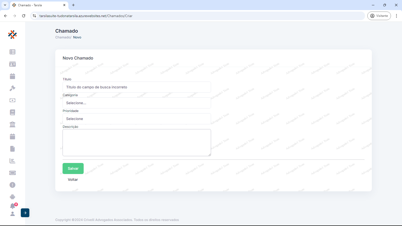
Task: Click the Voltar link
Action: (x=73, y=180)
